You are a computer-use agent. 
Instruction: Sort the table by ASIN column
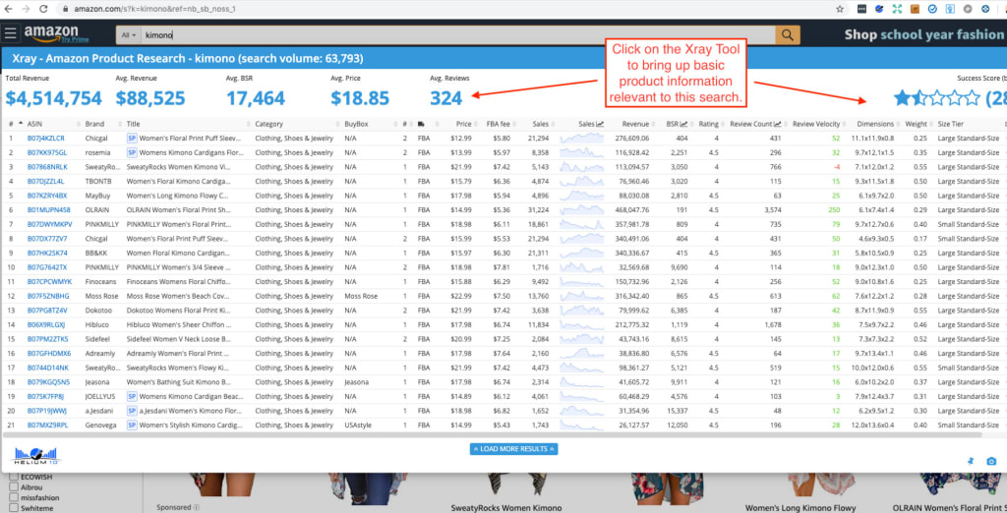[x=34, y=124]
